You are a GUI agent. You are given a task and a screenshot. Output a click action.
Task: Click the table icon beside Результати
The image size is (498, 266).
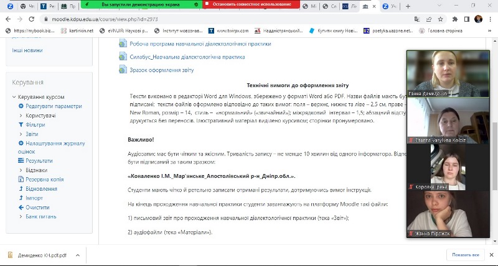[21, 160]
